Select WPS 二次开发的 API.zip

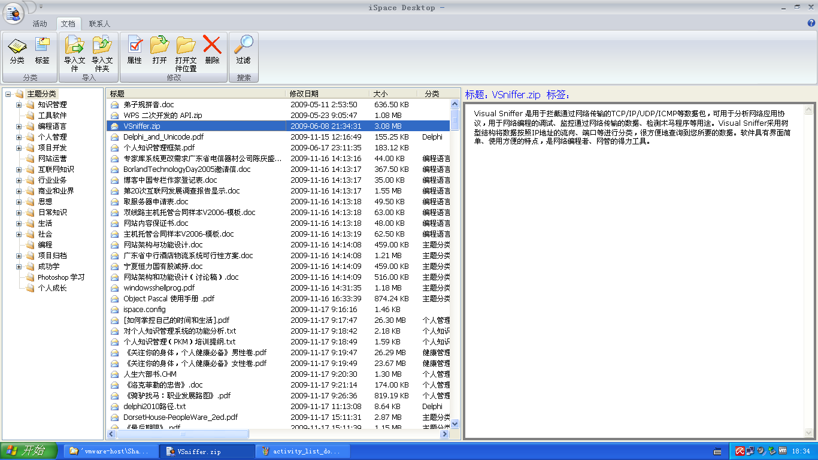(x=163, y=116)
